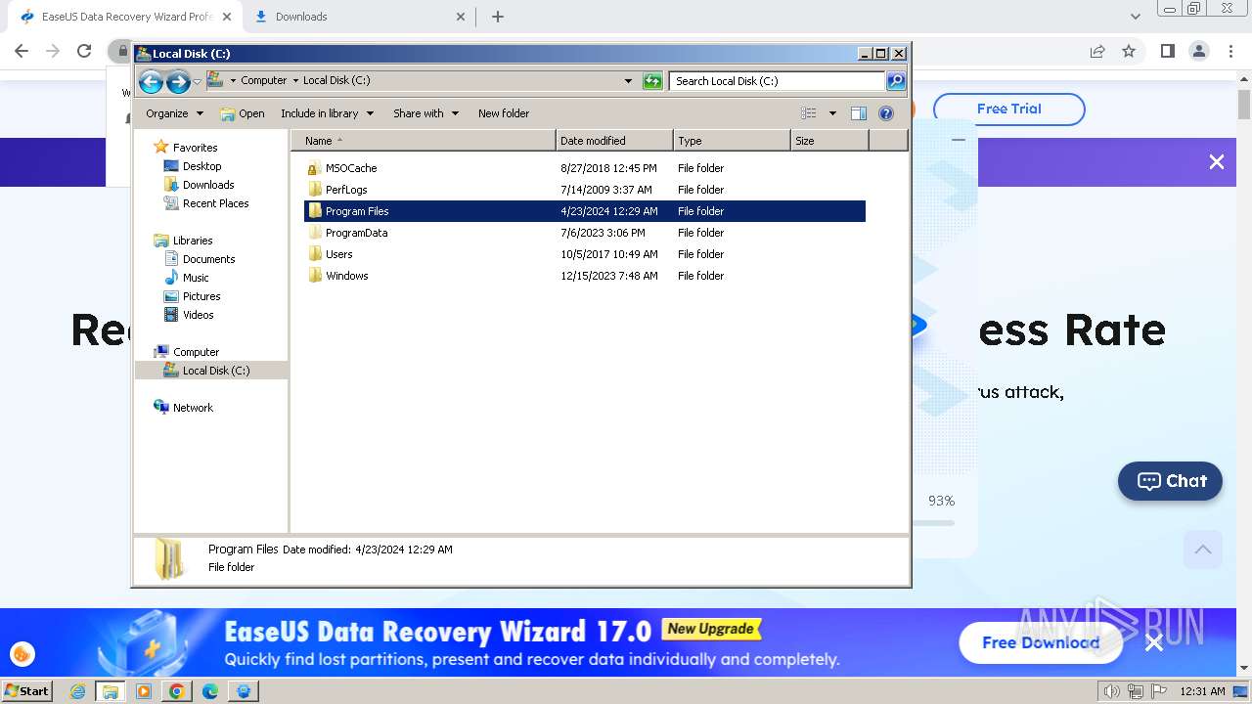The image size is (1252, 704).
Task: Open the Include in library dropdown
Action: pos(327,113)
